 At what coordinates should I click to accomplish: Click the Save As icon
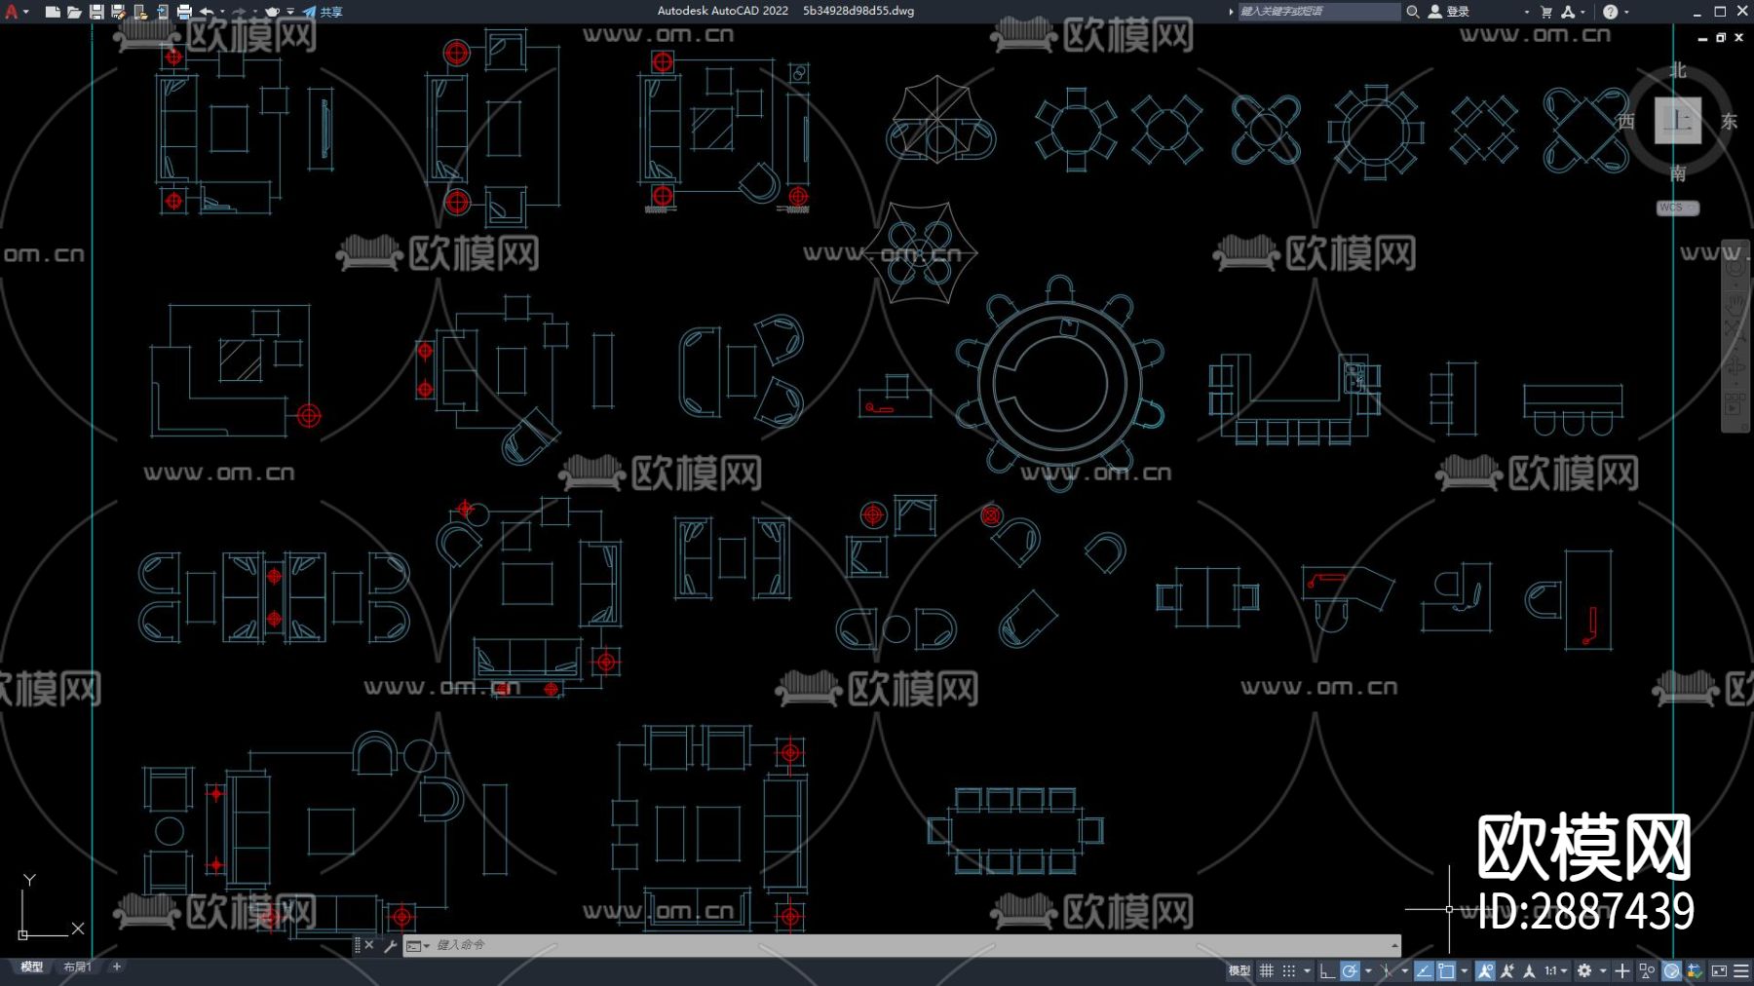point(117,12)
